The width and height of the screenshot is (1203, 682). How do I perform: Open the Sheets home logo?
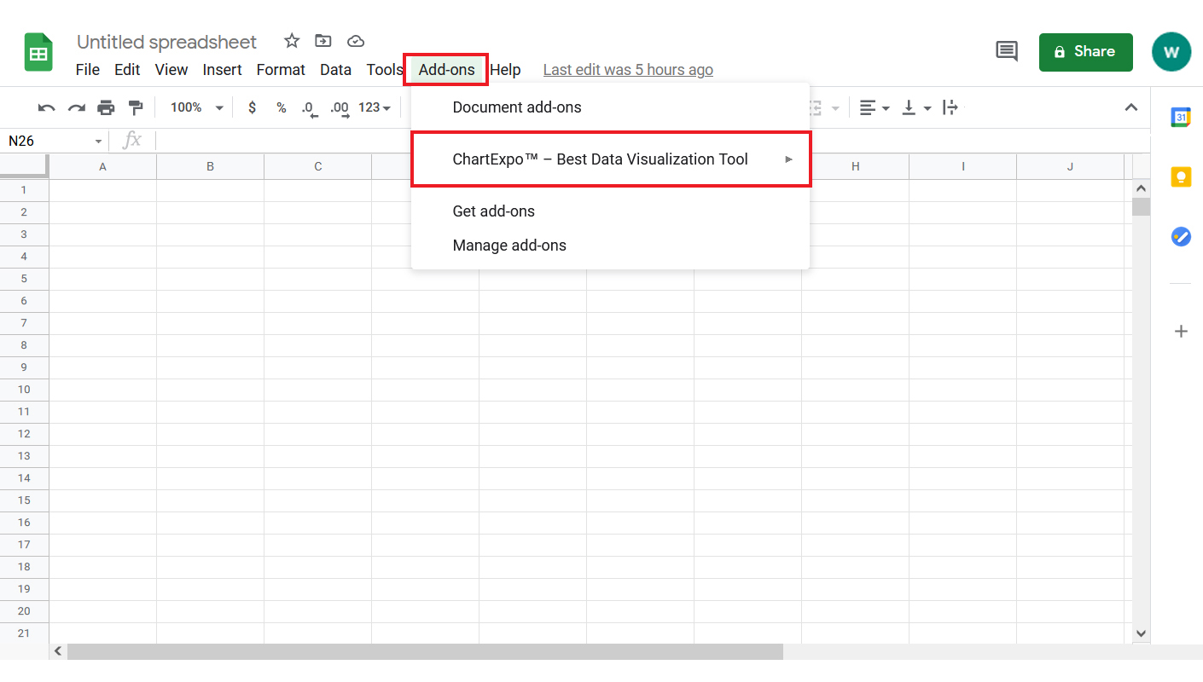[x=38, y=52]
